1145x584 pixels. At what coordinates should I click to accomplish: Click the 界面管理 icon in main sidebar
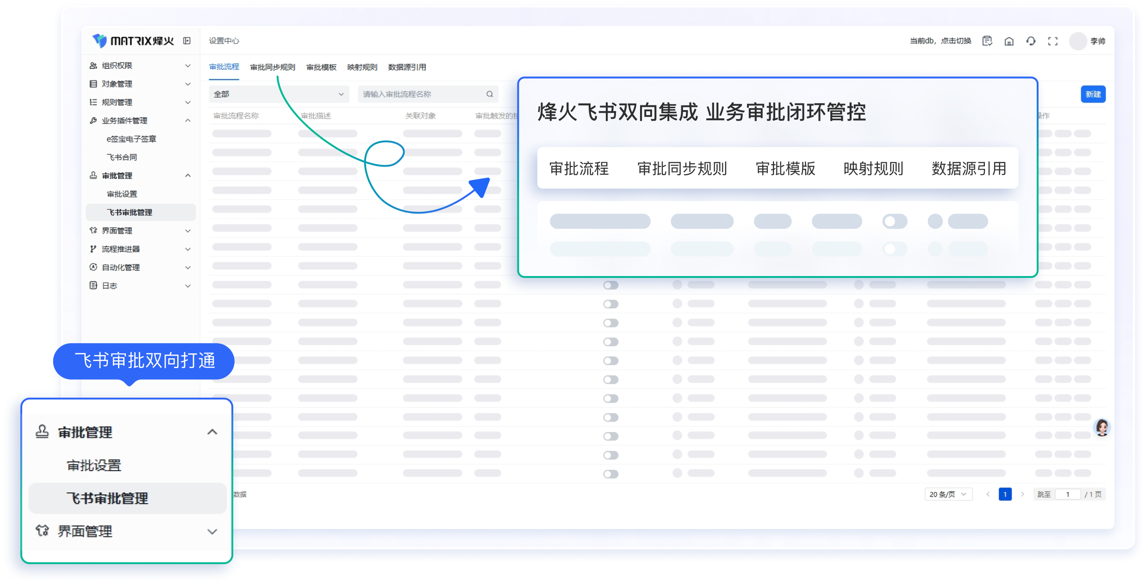93,230
